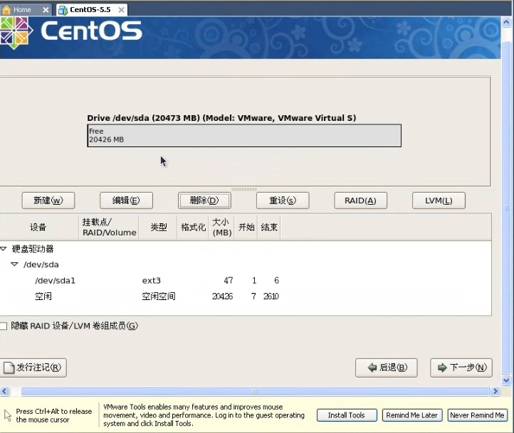Click vertical scrollbar down arrow
This screenshot has height=433, width=514.
click(x=506, y=380)
